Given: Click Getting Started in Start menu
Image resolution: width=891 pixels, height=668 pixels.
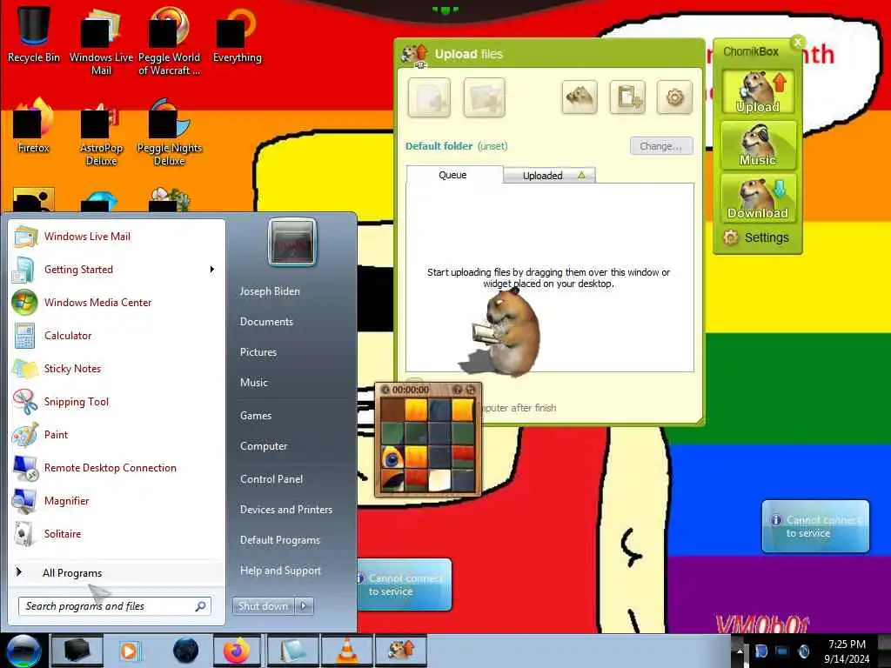Looking at the screenshot, I should pyautogui.click(x=117, y=270).
